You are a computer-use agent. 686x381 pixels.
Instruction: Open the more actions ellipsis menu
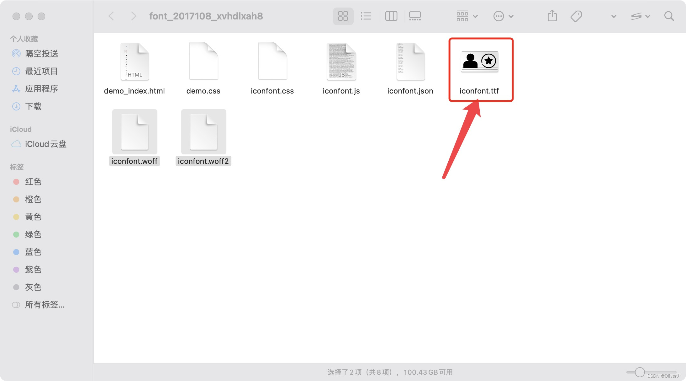click(503, 16)
